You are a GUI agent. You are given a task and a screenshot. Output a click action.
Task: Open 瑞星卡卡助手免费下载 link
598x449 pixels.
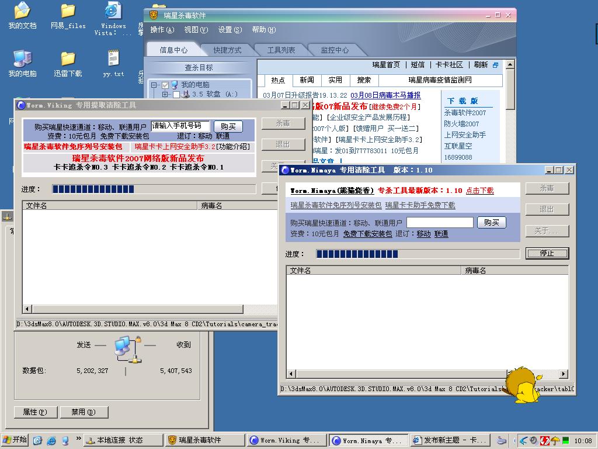point(420,205)
